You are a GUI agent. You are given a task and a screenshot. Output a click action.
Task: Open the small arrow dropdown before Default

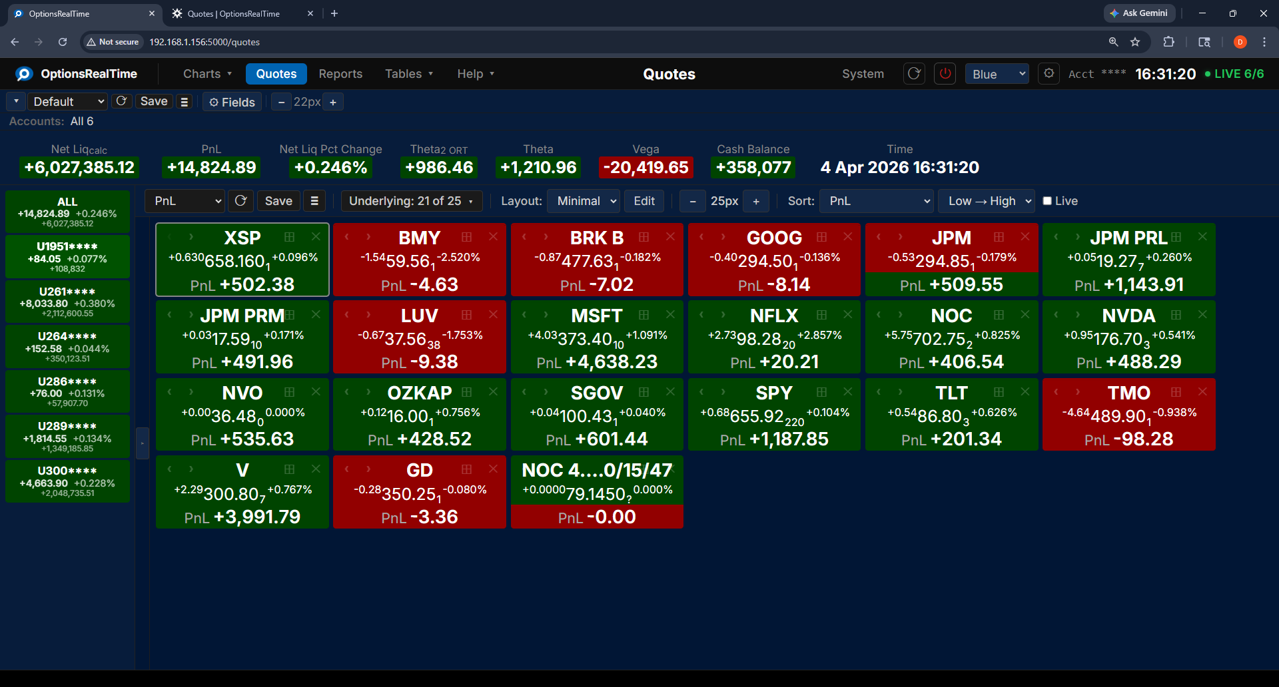pyautogui.click(x=16, y=102)
